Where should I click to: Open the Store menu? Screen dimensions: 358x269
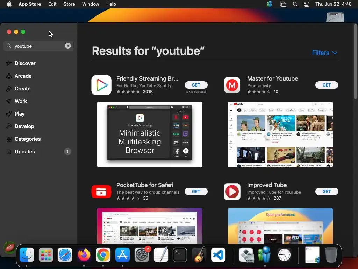click(x=69, y=4)
